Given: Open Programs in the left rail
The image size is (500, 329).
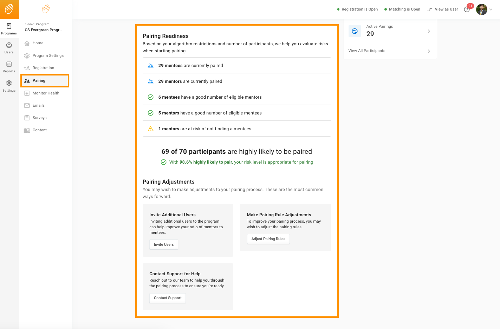Looking at the screenshot, I should [x=9, y=29].
